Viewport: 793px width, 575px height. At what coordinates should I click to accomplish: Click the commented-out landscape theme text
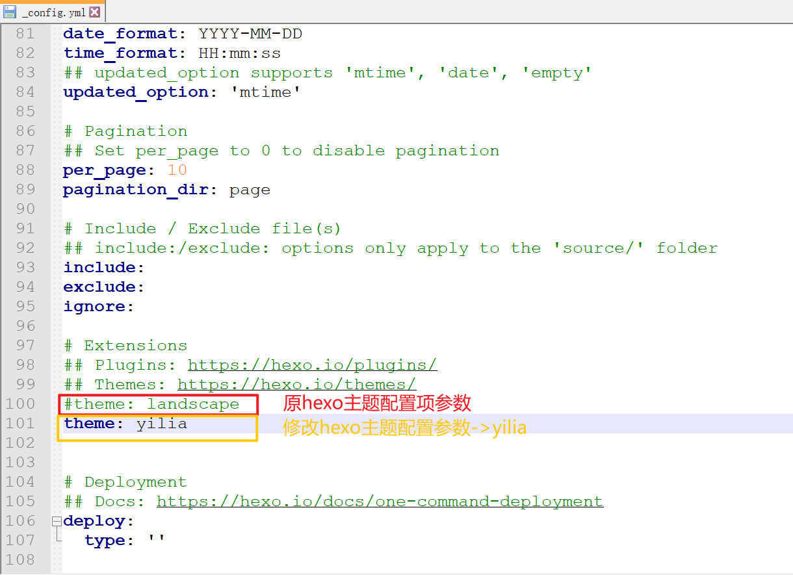tap(192, 404)
